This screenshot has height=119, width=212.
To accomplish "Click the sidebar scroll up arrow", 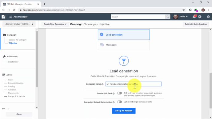I will [x=37, y=30].
